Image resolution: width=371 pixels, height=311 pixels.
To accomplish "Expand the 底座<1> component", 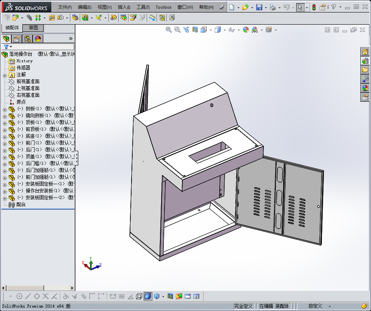I will tap(5, 137).
